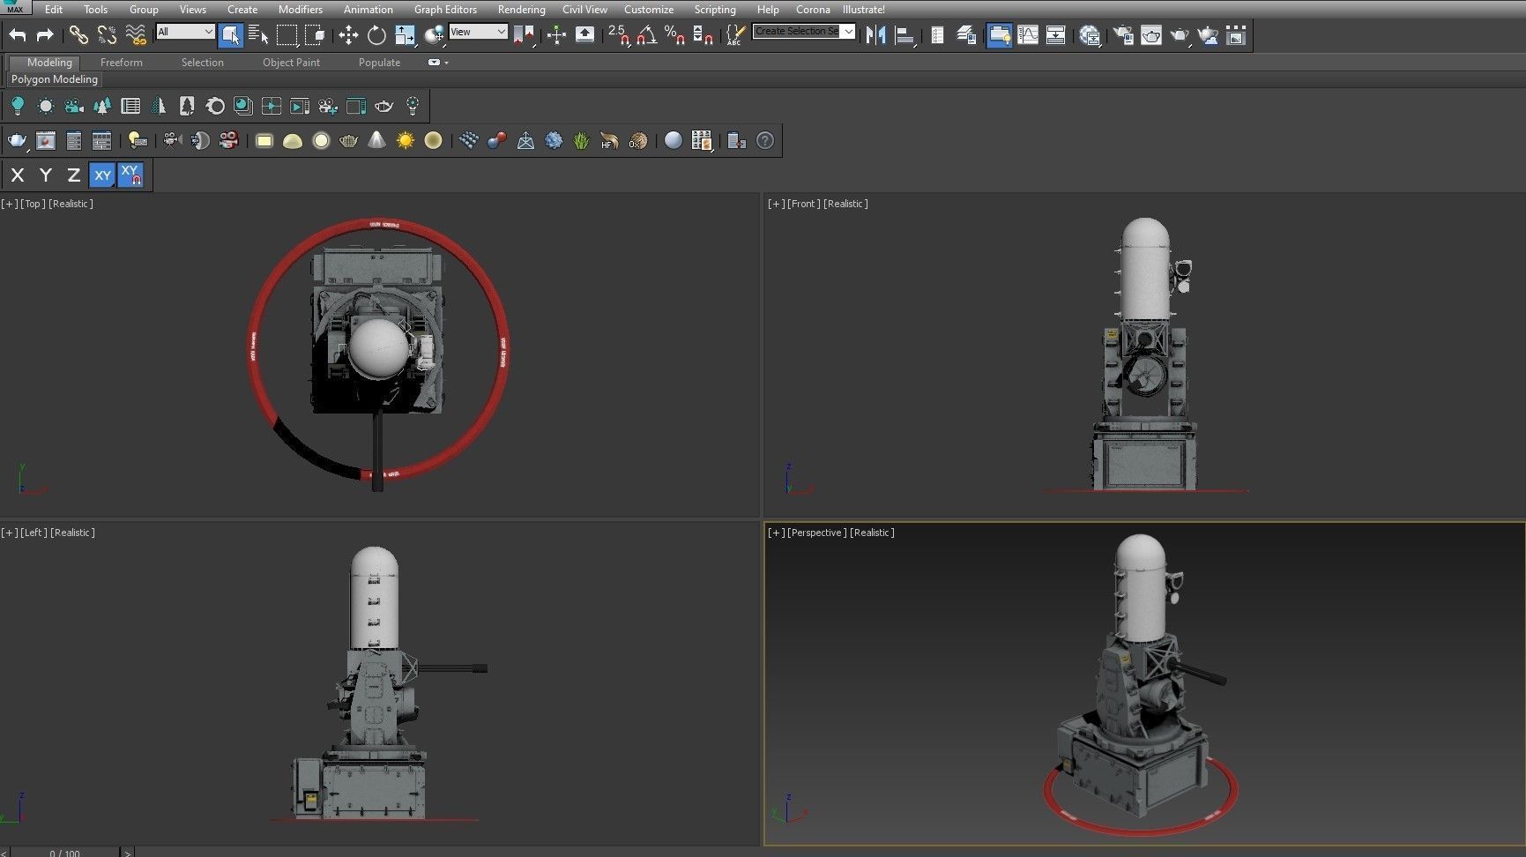Click the rectangular selection region icon
1526x857 pixels.
coord(287,35)
